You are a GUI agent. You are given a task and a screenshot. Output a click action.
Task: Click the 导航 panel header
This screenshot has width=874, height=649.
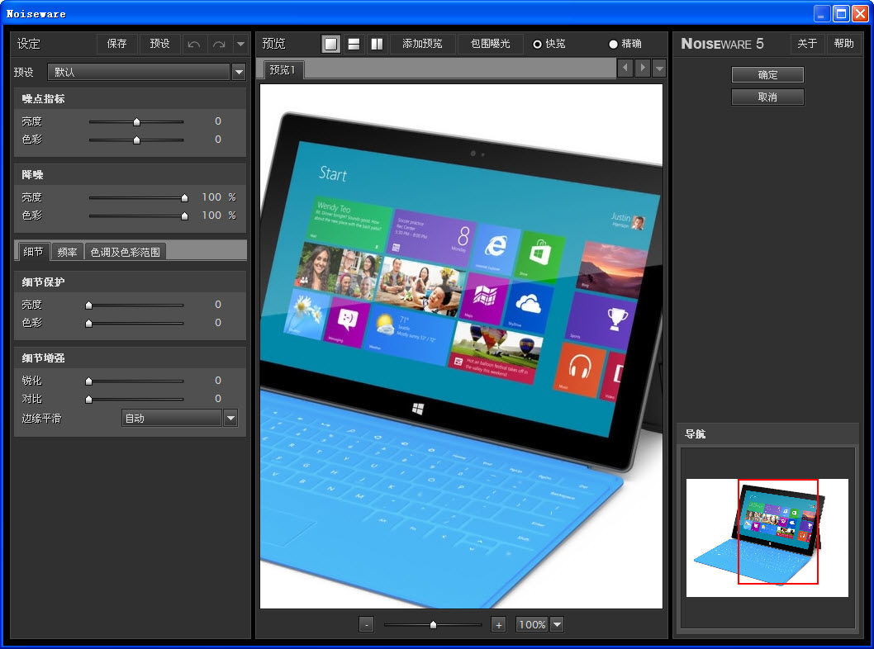[x=767, y=434]
